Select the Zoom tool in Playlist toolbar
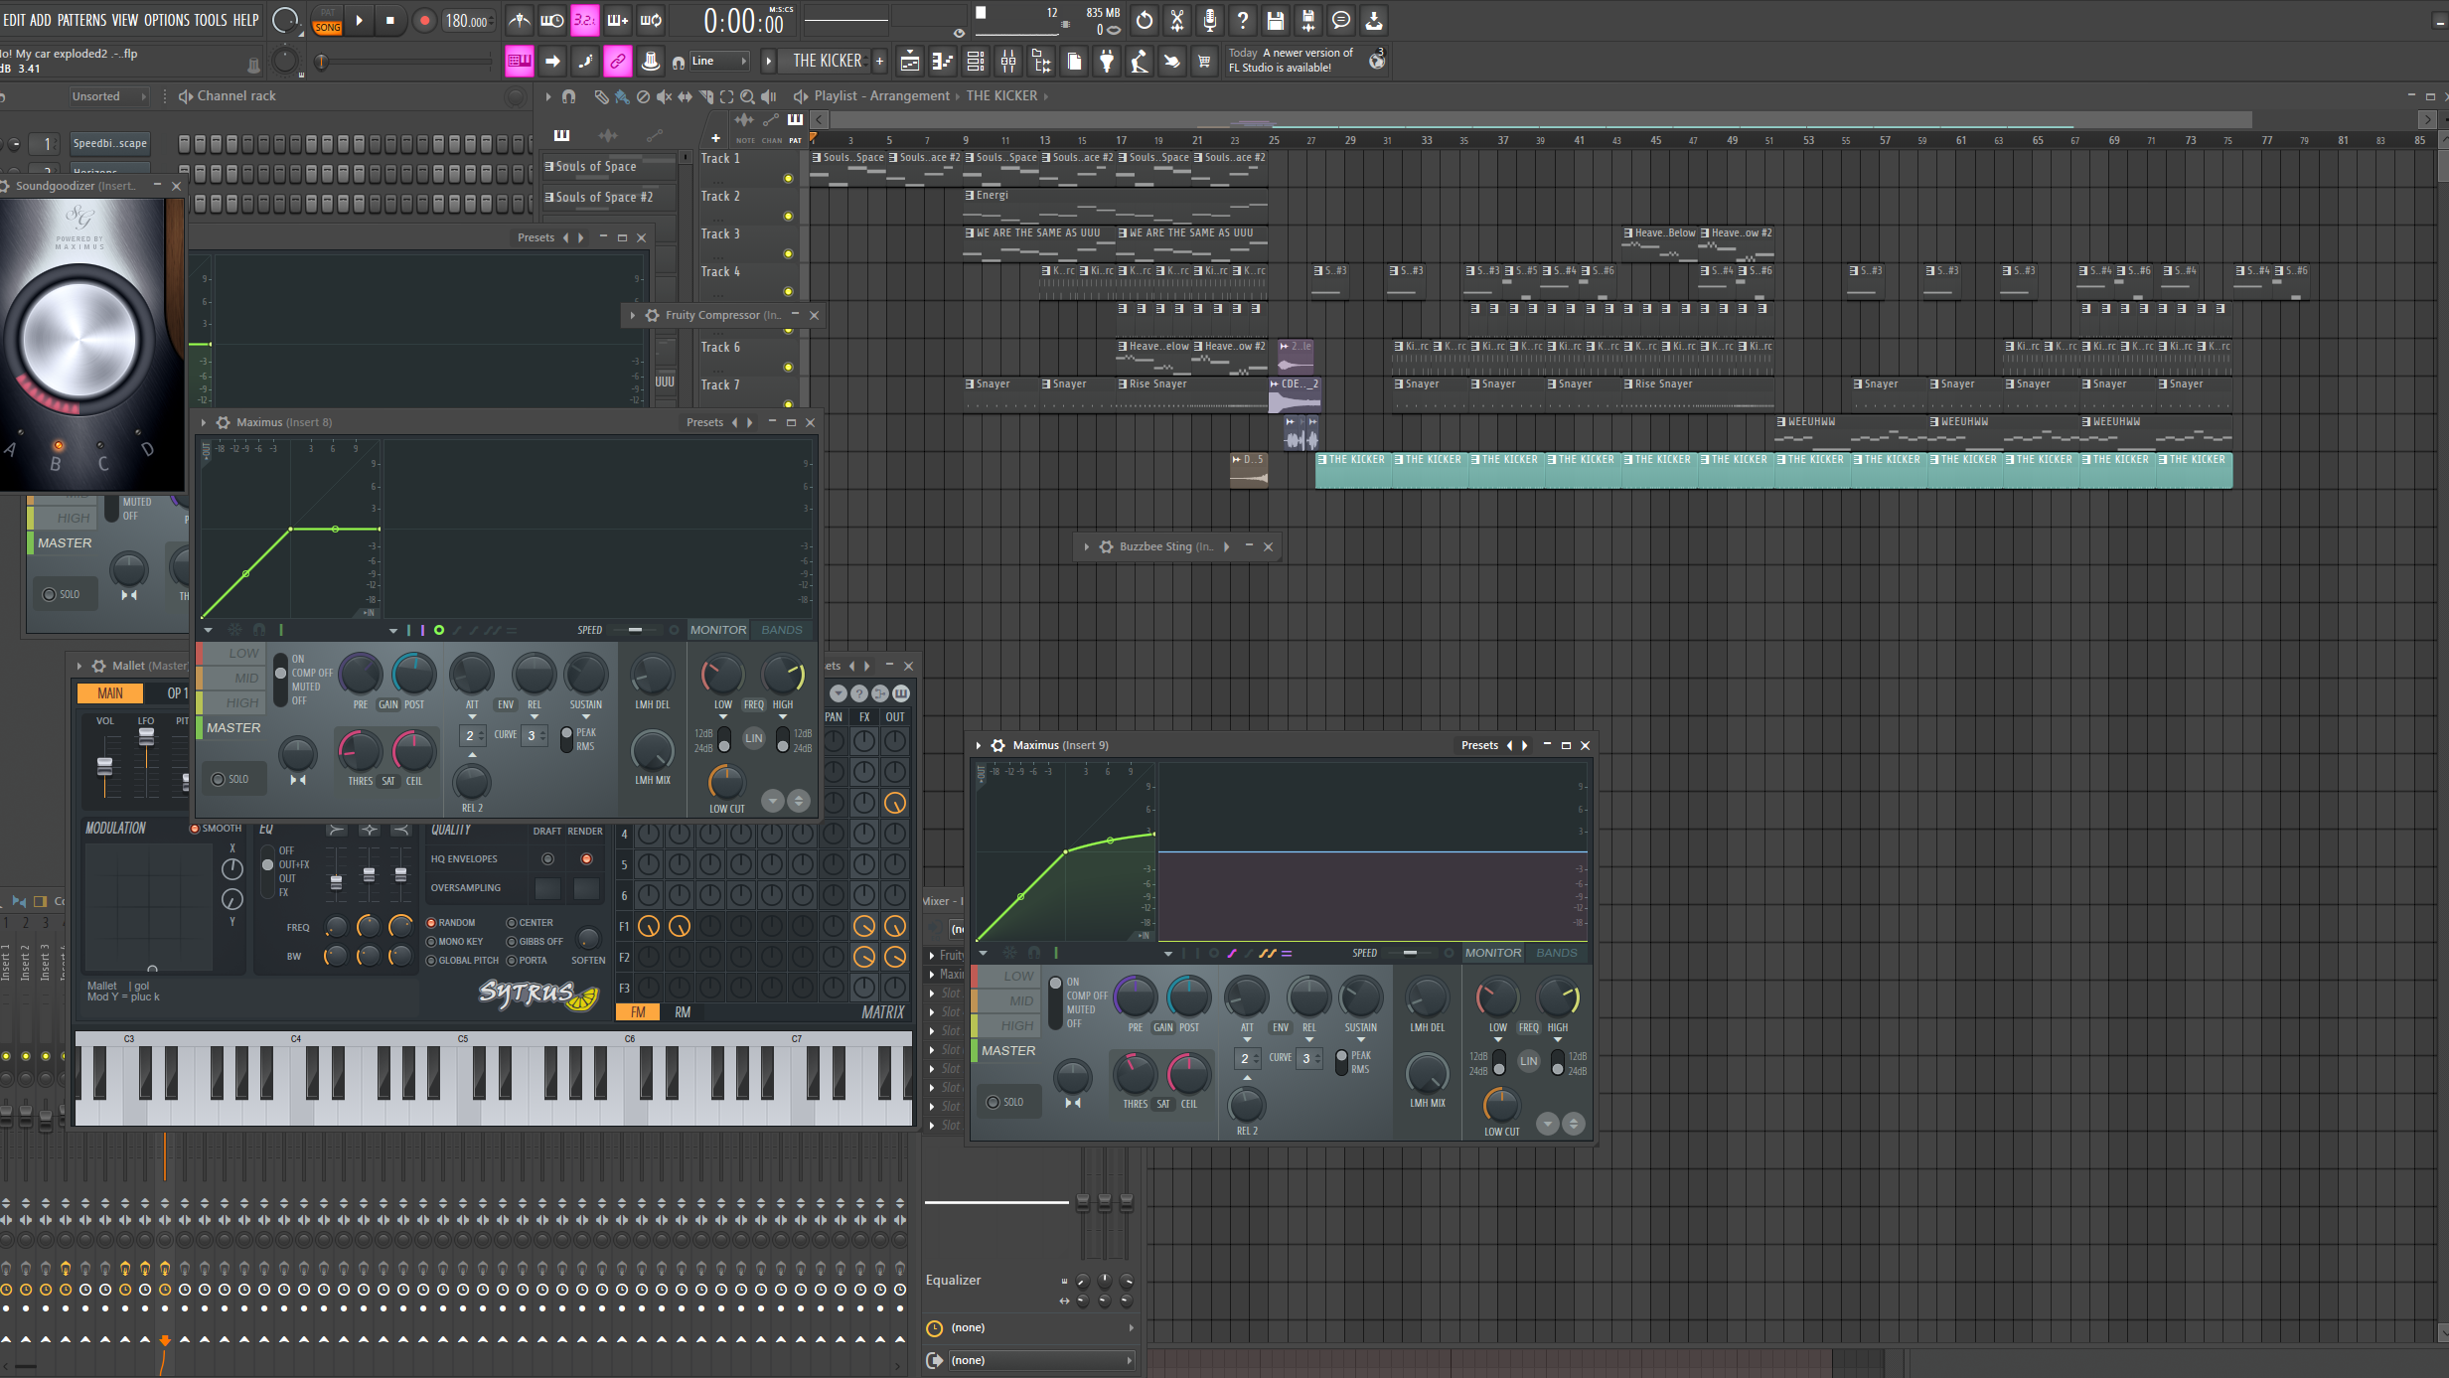 [747, 96]
